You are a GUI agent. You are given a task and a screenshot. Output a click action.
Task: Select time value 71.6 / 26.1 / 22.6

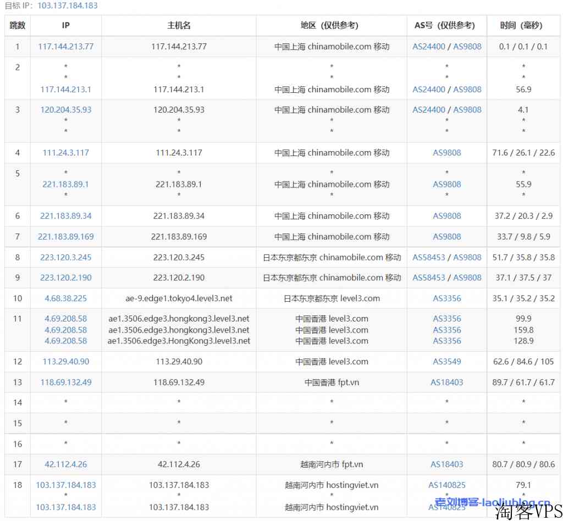[x=523, y=152]
